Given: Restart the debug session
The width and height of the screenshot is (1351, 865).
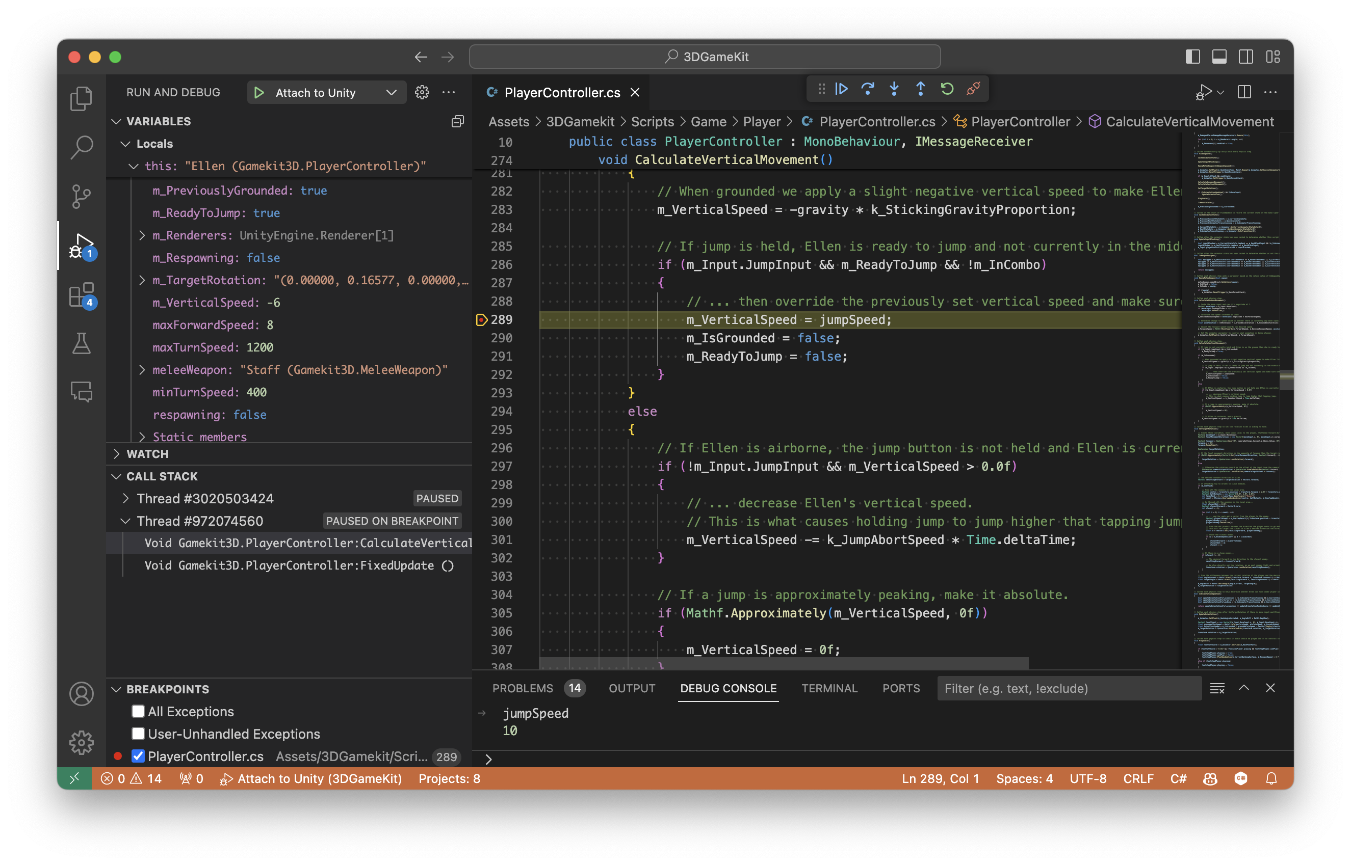Looking at the screenshot, I should click(x=947, y=88).
